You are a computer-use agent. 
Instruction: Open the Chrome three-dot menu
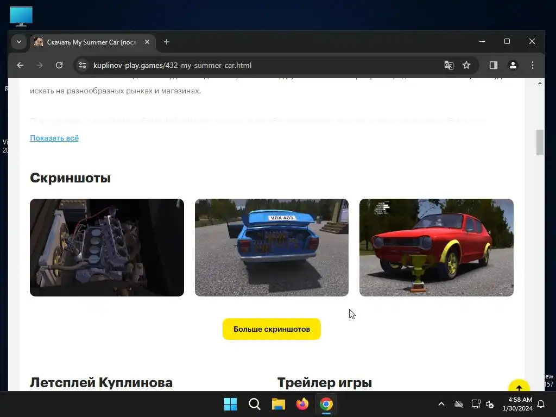(x=532, y=65)
